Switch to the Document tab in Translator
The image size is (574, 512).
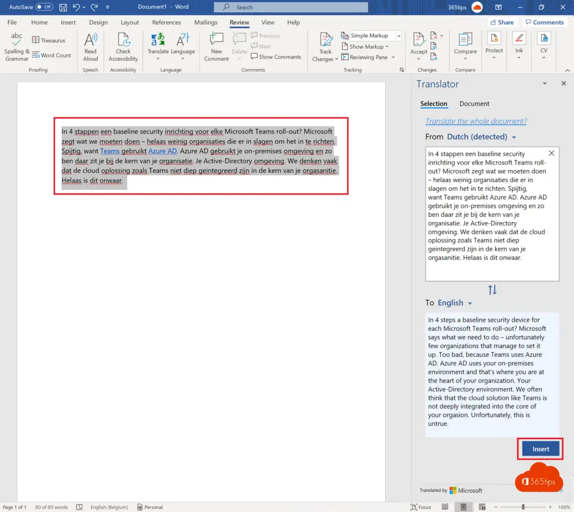coord(474,104)
